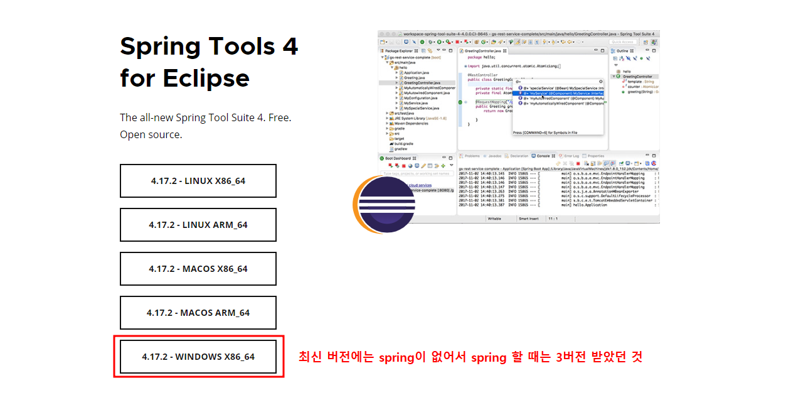808x400 pixels.
Task: Download the 4.17.2 - WINDOWS X86_64 build
Action: pyautogui.click(x=198, y=357)
